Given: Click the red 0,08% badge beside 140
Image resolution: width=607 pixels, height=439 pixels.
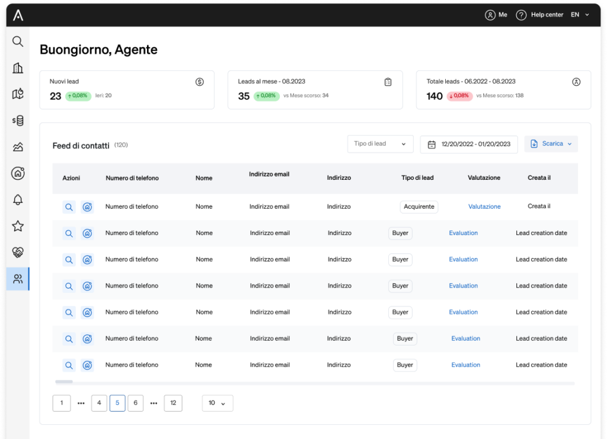Looking at the screenshot, I should pos(459,96).
